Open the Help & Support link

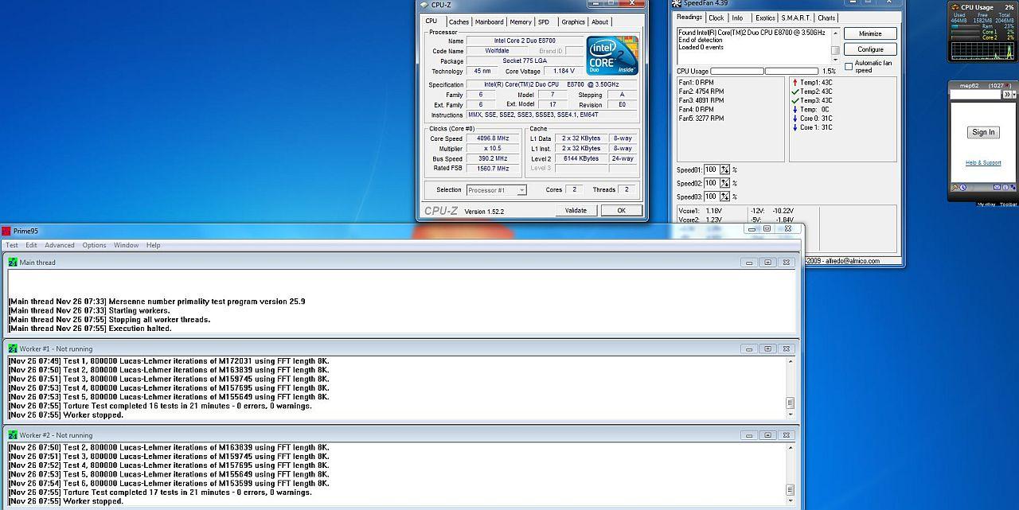983,162
